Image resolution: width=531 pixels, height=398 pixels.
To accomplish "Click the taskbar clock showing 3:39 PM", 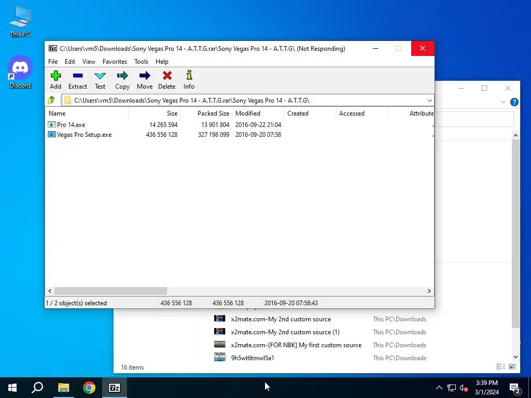I will [x=486, y=388].
